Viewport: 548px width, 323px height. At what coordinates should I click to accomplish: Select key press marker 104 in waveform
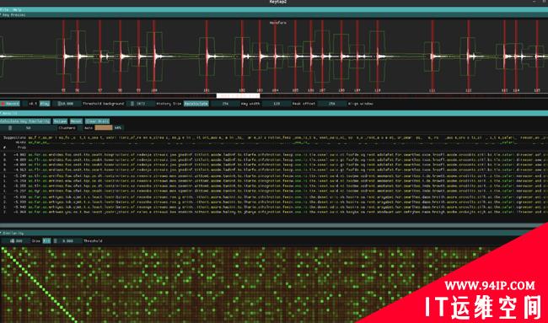click(x=275, y=56)
